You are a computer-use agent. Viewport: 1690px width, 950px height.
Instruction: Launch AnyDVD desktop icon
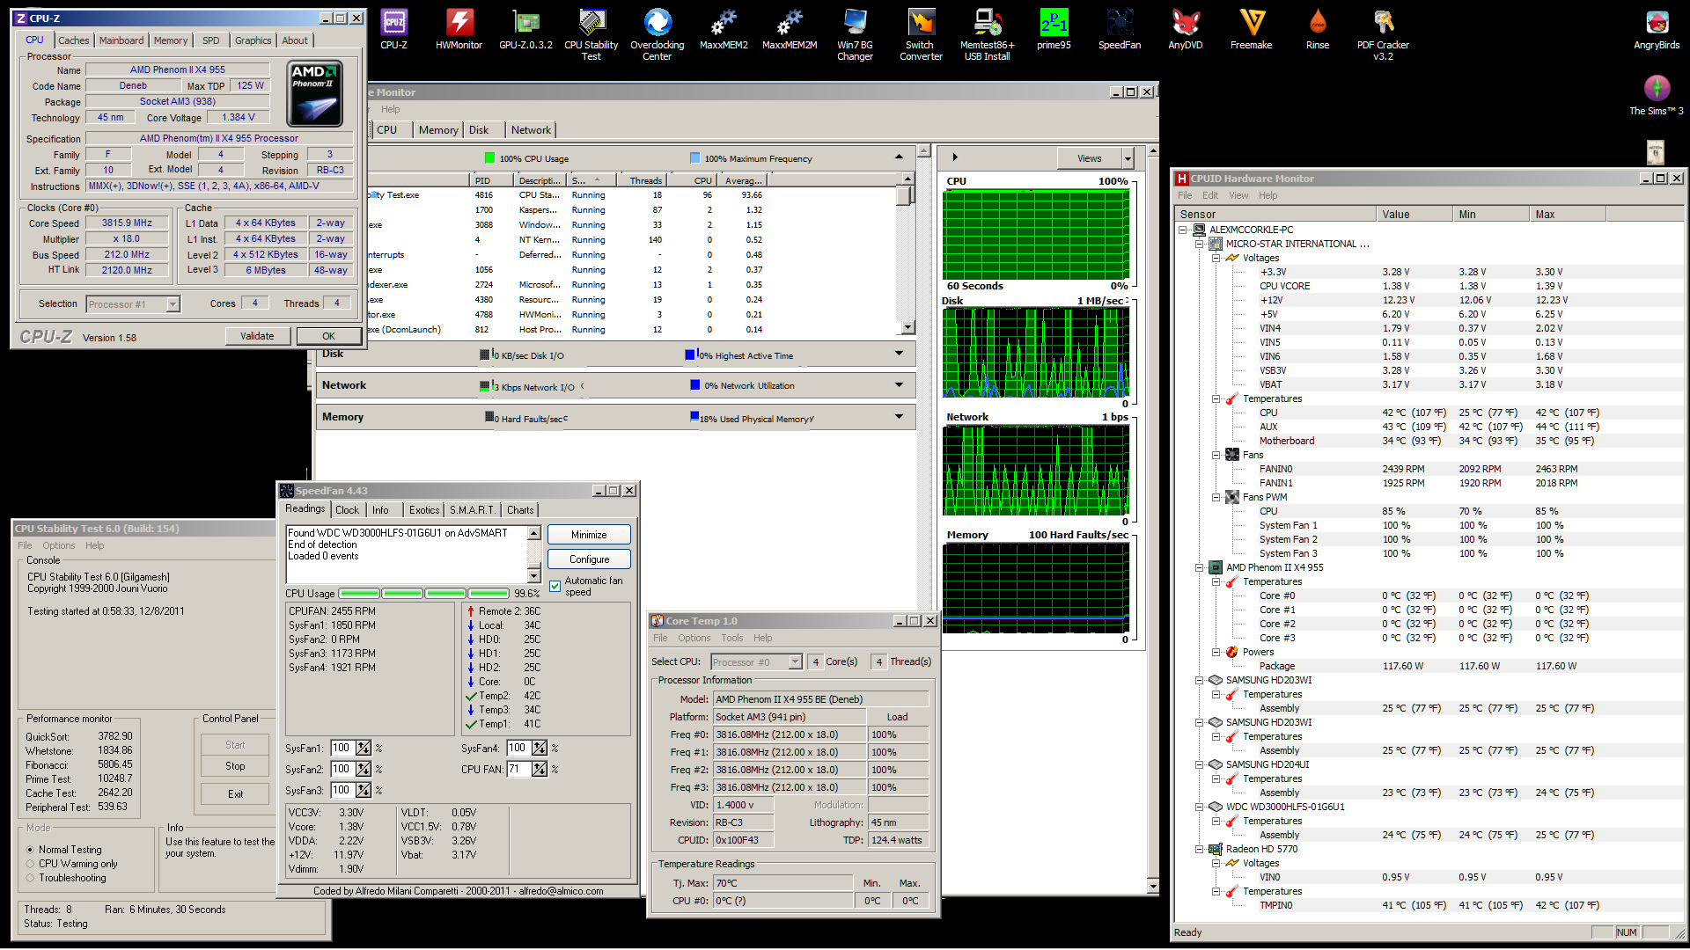1185,29
